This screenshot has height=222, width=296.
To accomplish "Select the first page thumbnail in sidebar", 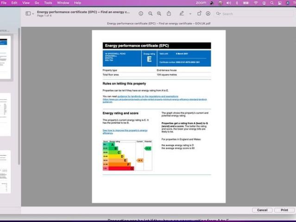I will (5, 57).
